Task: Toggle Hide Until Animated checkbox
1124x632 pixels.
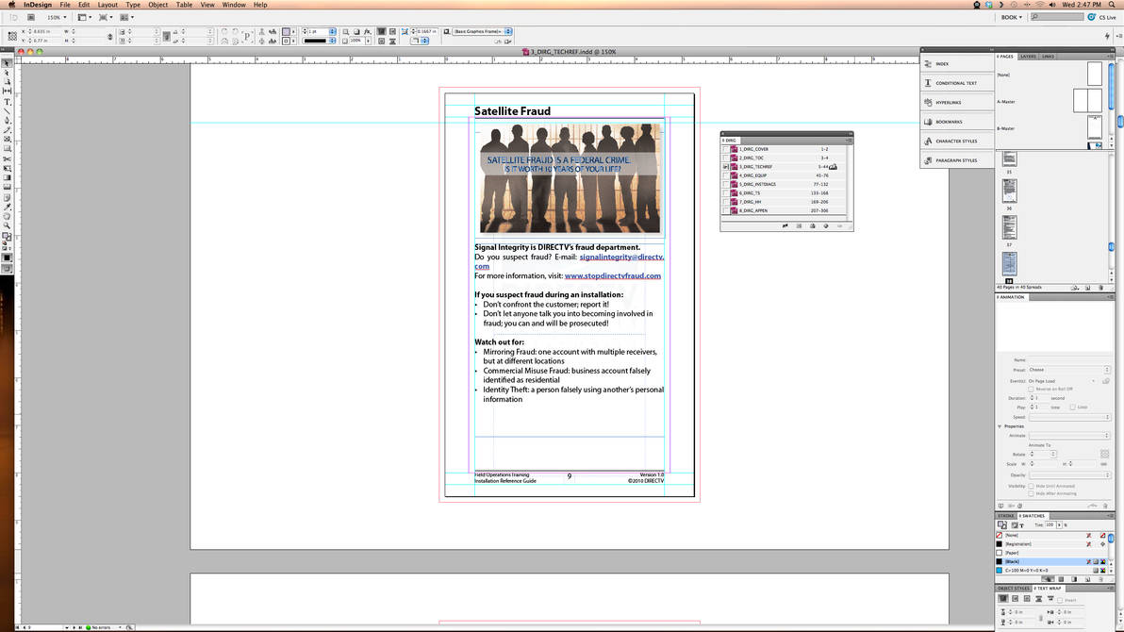Action: pos(1032,486)
